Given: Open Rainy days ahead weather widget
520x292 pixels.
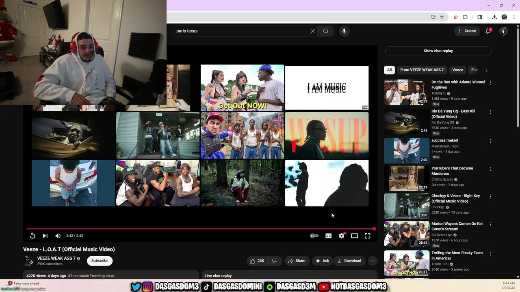Looking at the screenshot, I should [x=24, y=284].
